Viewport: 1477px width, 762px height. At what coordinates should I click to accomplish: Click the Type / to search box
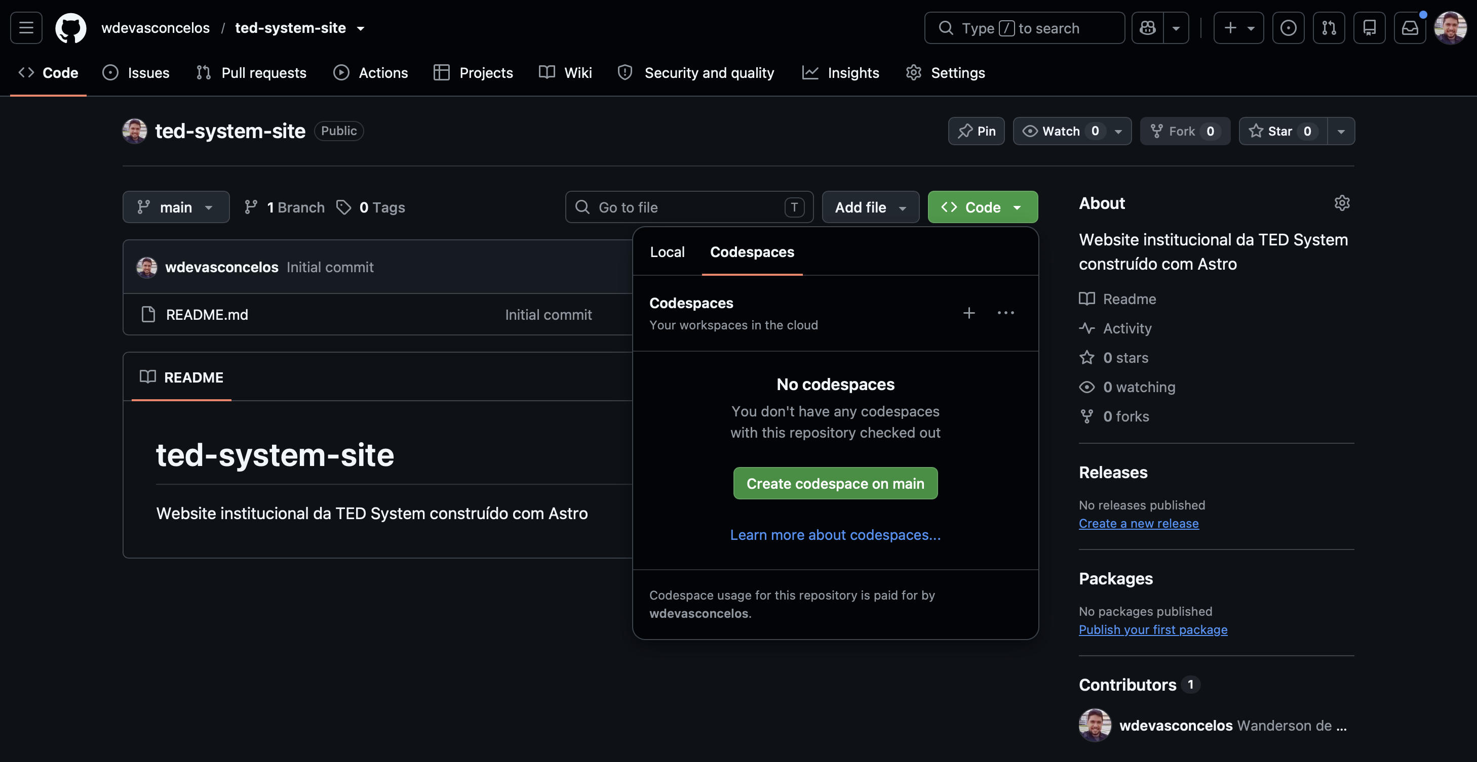click(x=1025, y=27)
